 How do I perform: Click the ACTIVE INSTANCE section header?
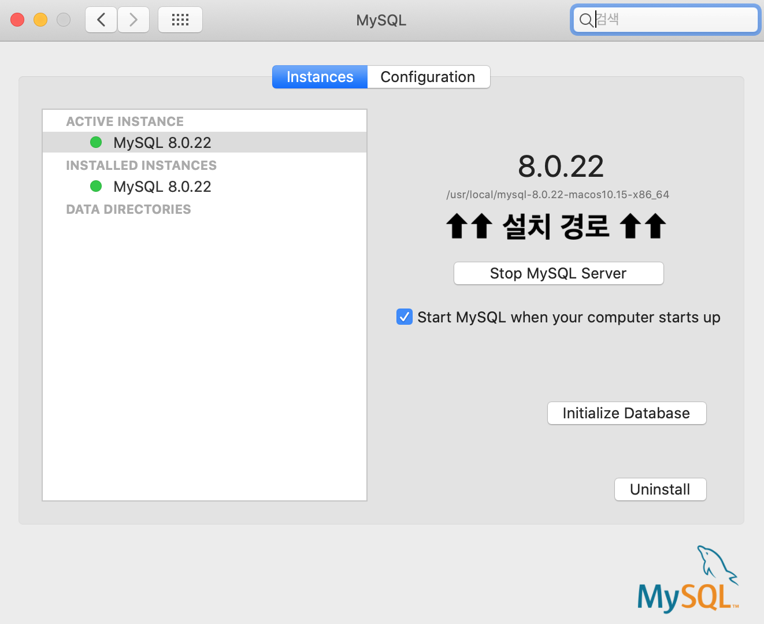point(125,121)
